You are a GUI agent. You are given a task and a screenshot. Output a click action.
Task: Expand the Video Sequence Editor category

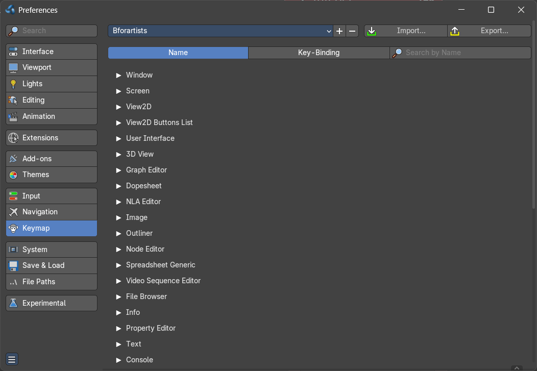[118, 281]
